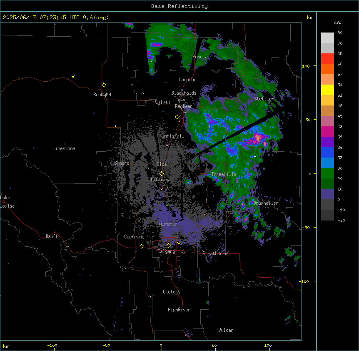Pick the white 70–80 dBZ legend swatch
The image size is (359, 351).
(327, 38)
